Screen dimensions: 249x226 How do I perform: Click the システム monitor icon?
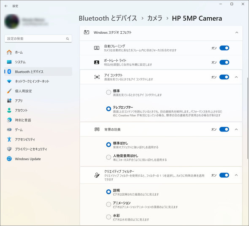(9, 62)
